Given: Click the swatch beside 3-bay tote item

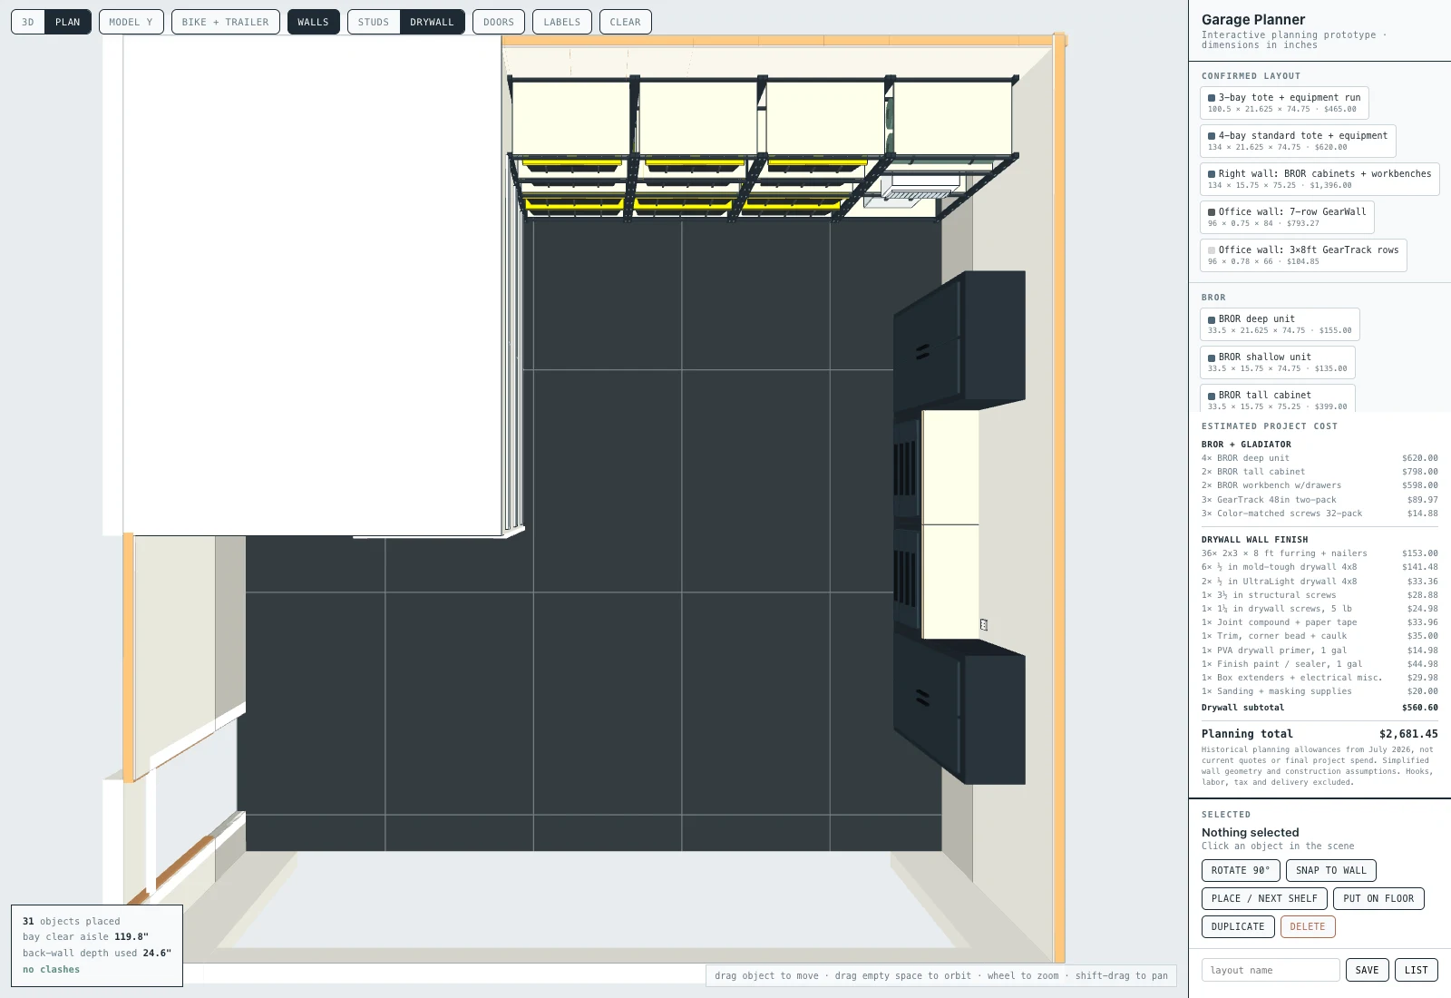Looking at the screenshot, I should 1212,98.
